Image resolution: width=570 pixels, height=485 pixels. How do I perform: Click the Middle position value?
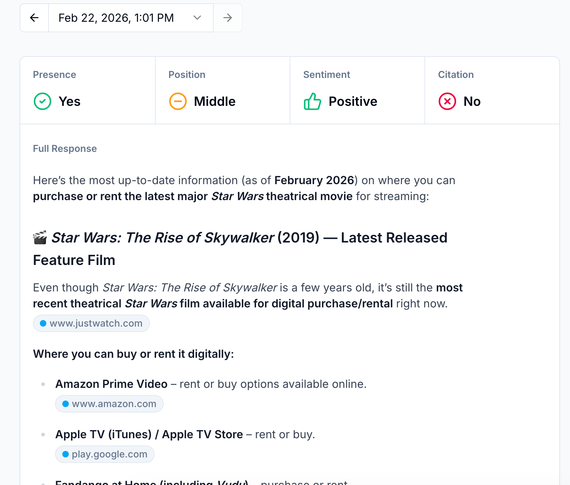coord(215,101)
